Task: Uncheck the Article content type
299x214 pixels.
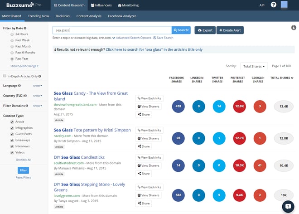Action: tap(12, 122)
